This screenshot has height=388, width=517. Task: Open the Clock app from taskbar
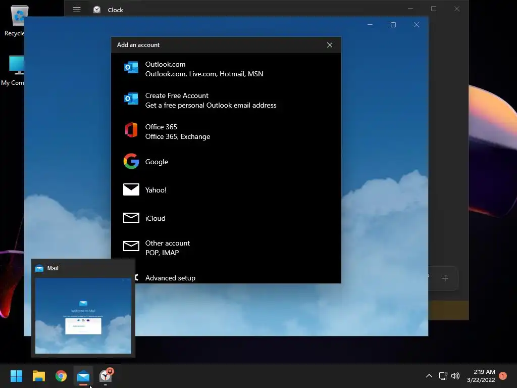(106, 376)
